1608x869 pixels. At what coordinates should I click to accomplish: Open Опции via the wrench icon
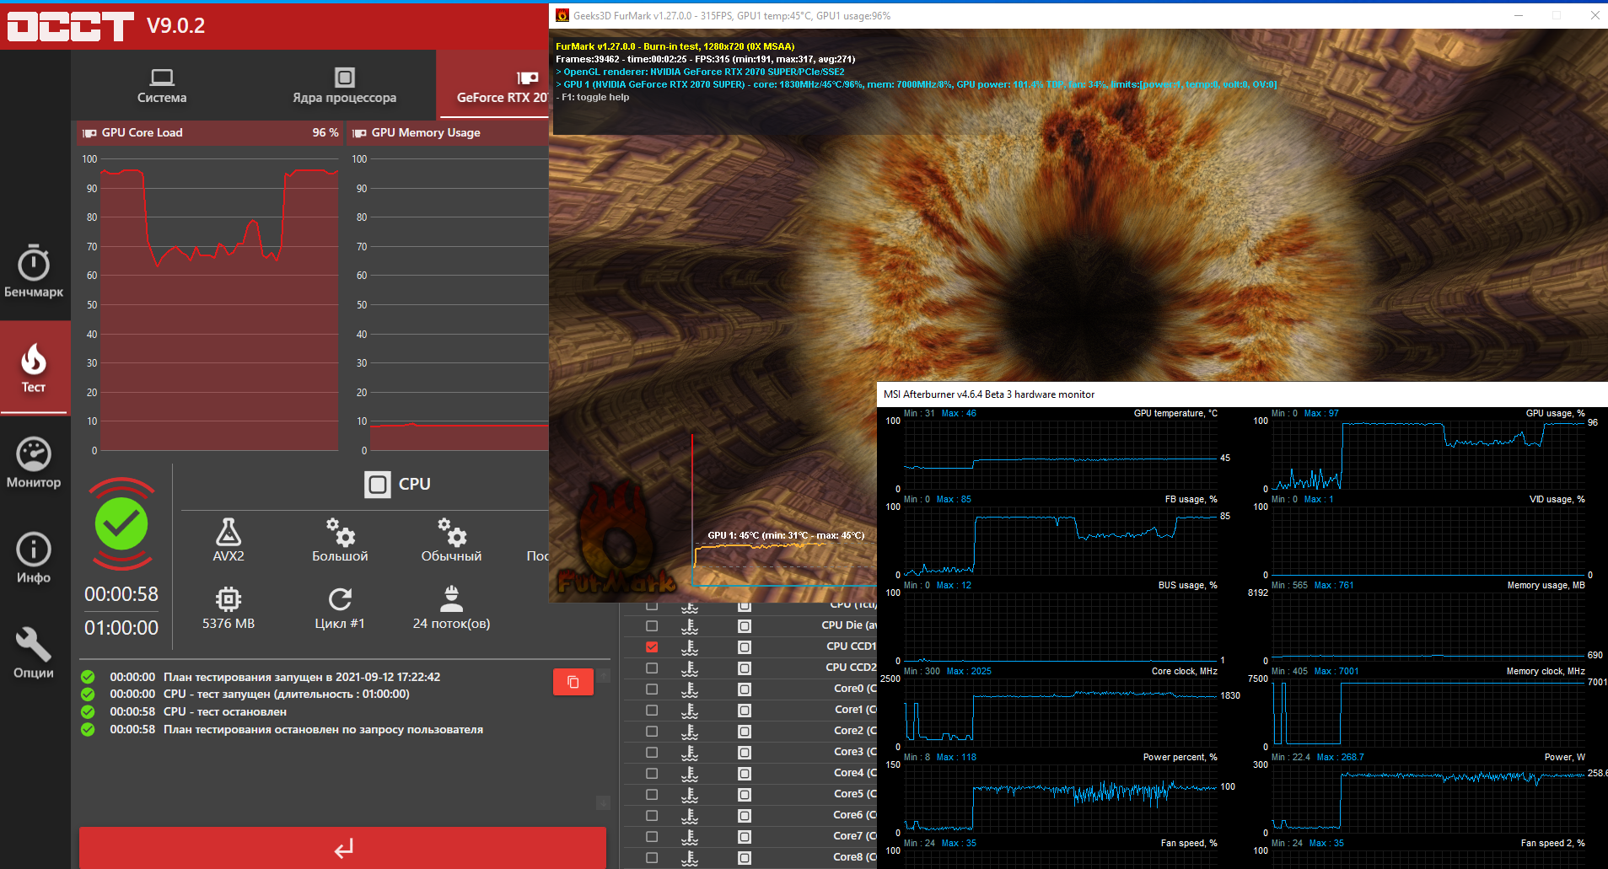[x=34, y=653]
